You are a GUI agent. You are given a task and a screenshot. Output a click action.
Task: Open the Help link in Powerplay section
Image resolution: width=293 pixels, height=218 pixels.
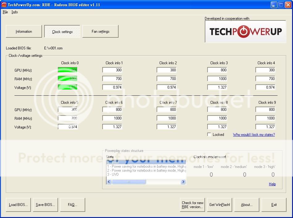pyautogui.click(x=272, y=184)
